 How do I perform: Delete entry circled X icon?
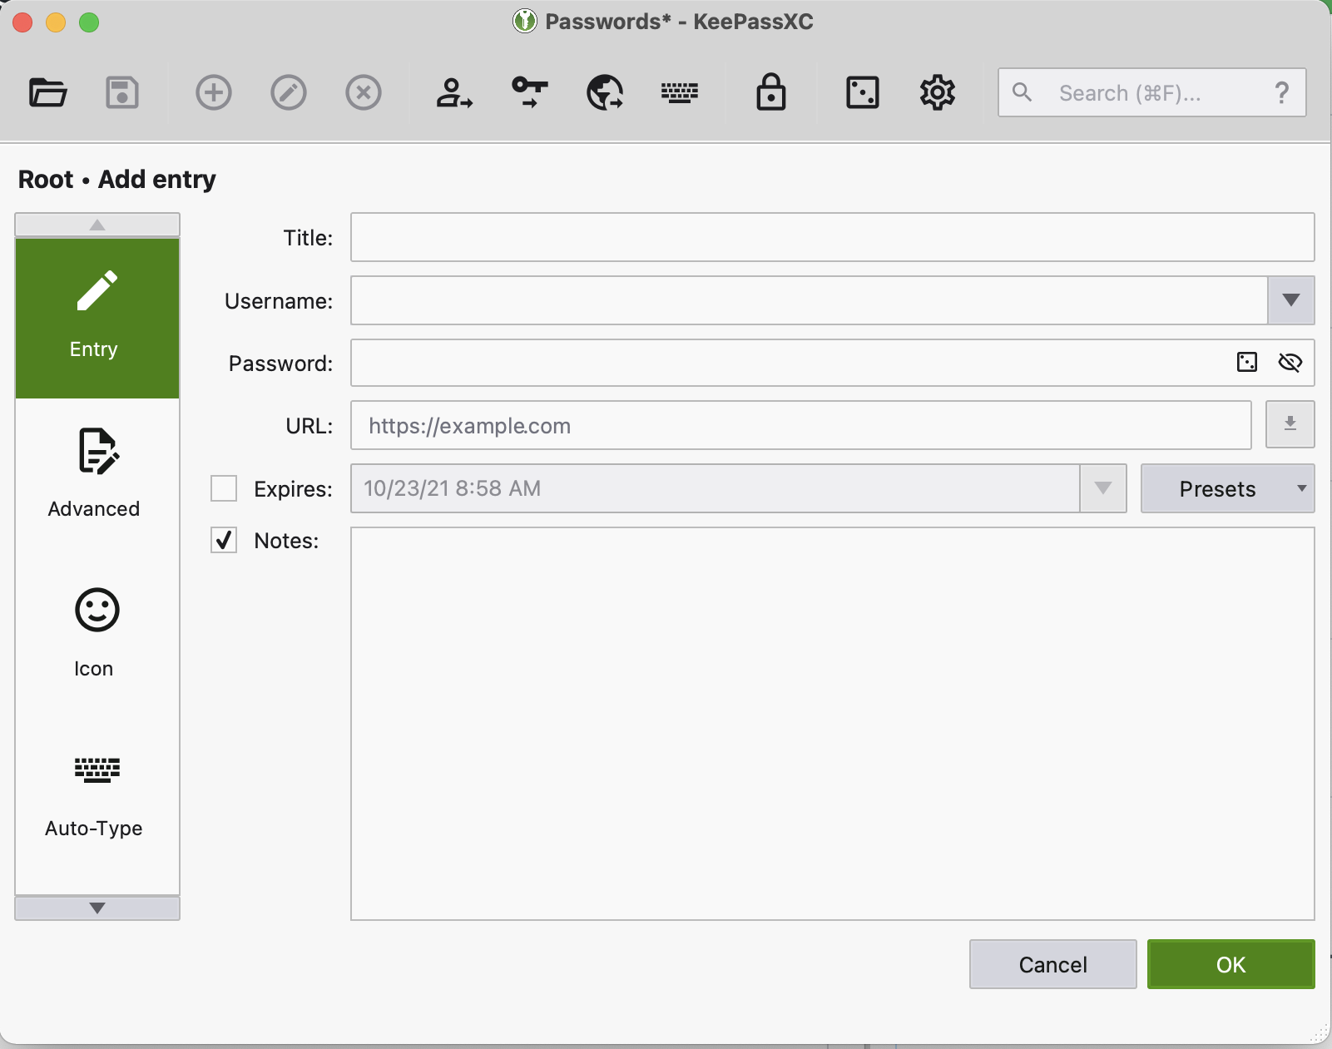[x=364, y=92]
